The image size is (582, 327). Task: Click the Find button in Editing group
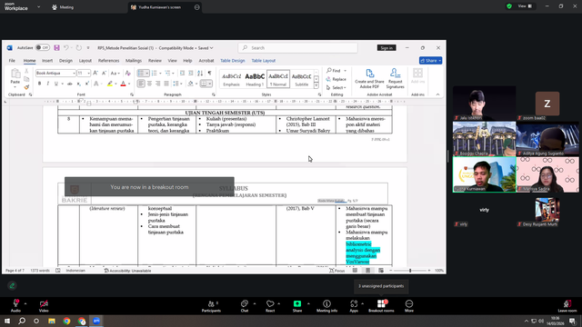(x=334, y=71)
